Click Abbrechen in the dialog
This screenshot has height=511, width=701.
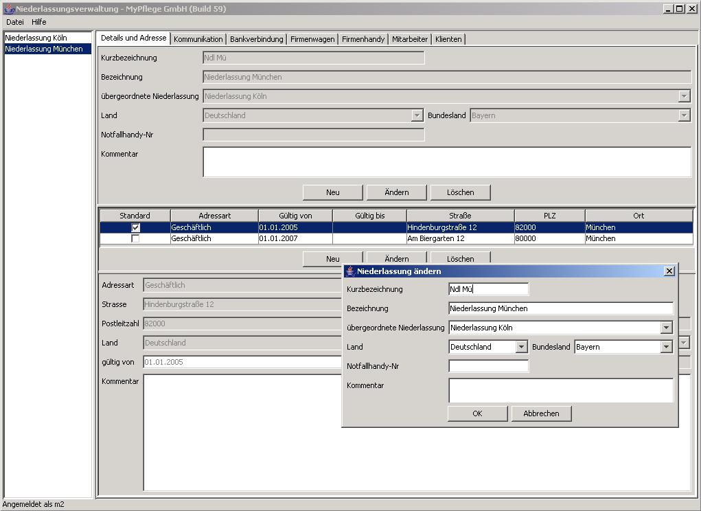click(542, 413)
